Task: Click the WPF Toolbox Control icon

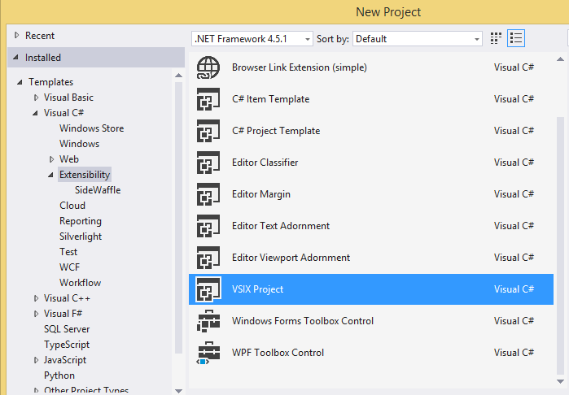Action: click(209, 353)
